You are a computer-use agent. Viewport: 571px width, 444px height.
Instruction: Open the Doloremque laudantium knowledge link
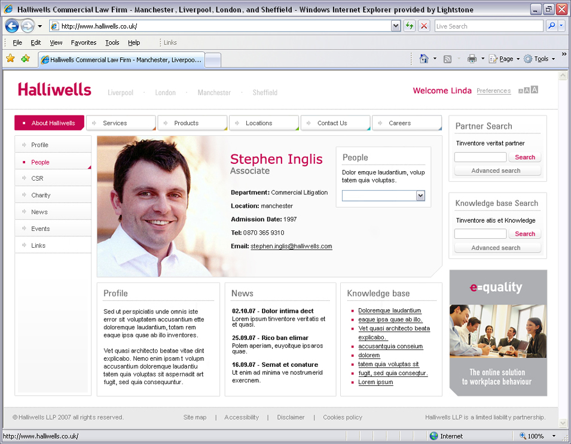point(390,311)
